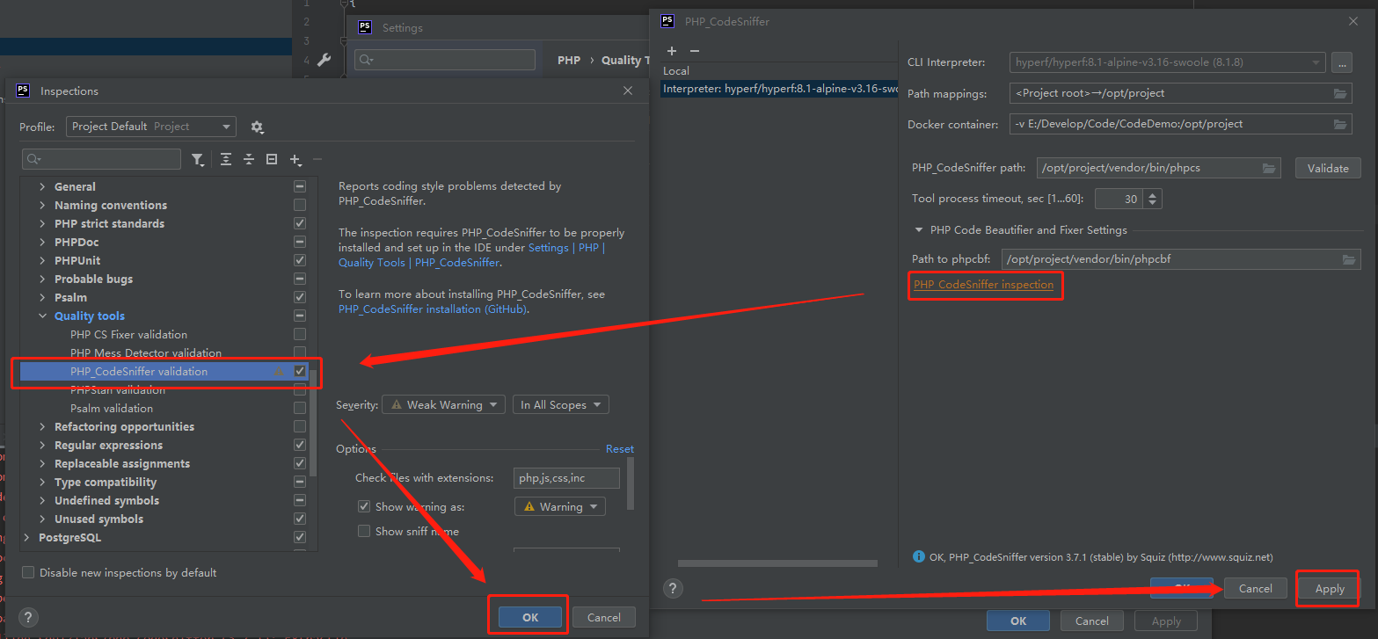The image size is (1378, 639).
Task: Enable the Naming conventions checkbox
Action: (300, 205)
